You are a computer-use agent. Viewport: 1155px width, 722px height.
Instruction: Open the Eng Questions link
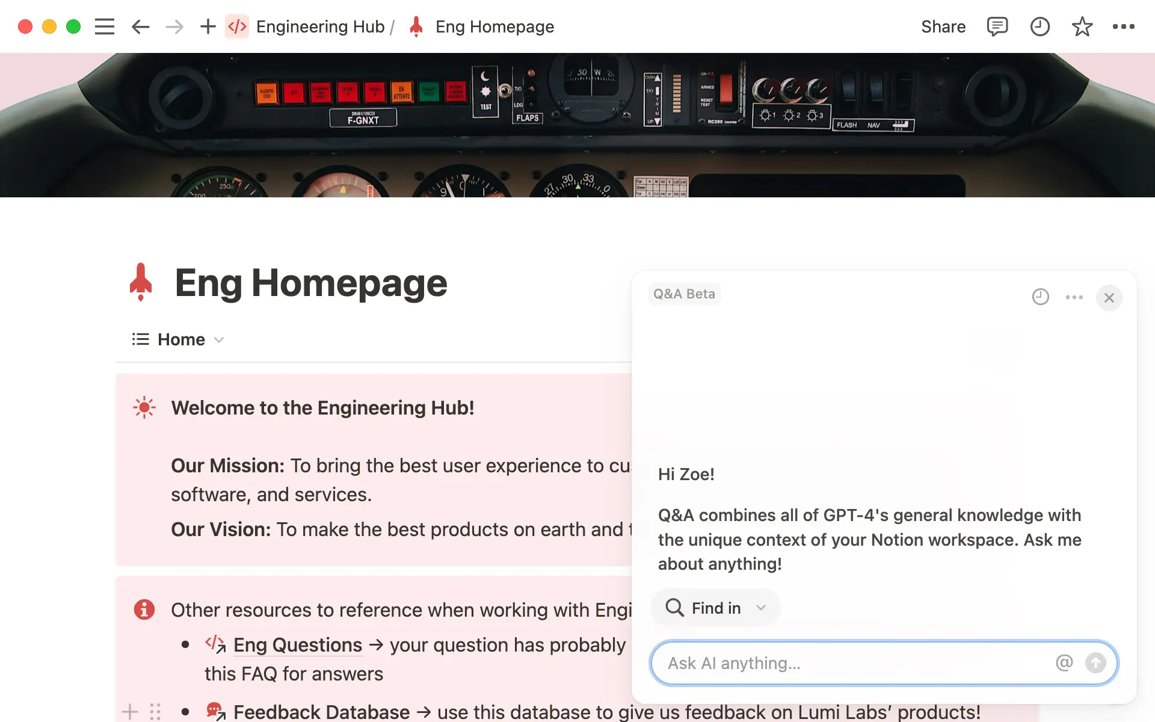[297, 644]
